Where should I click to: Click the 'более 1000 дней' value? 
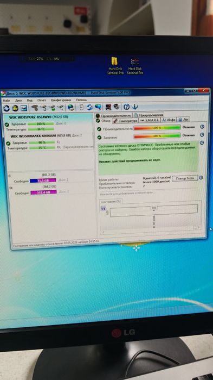(157, 181)
